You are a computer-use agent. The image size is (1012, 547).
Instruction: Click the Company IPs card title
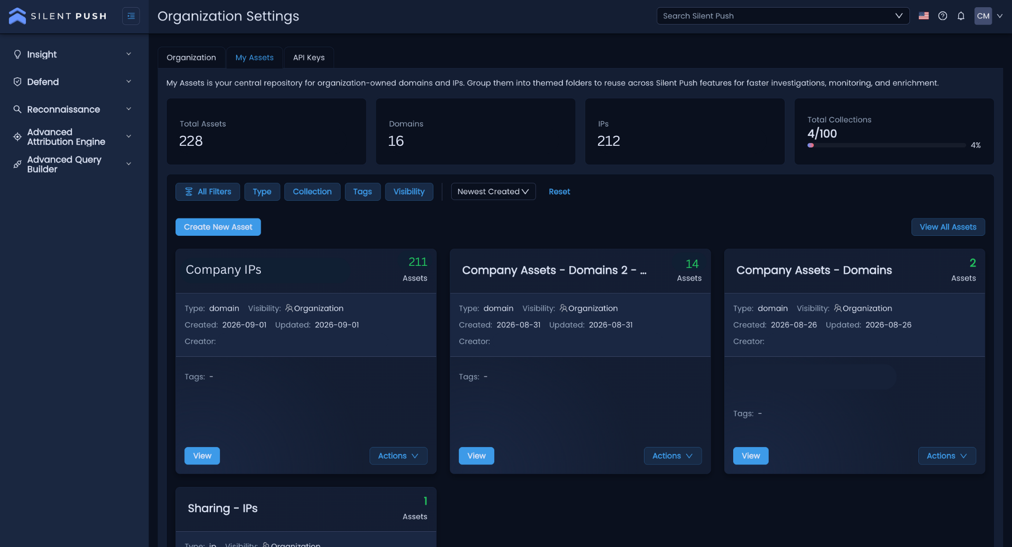click(x=223, y=270)
